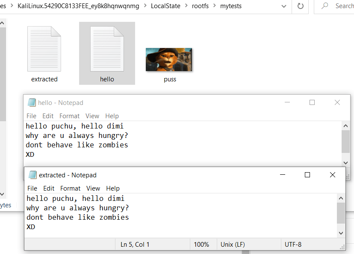
Task: Minimize the hello Notepad window
Action: tap(287, 103)
